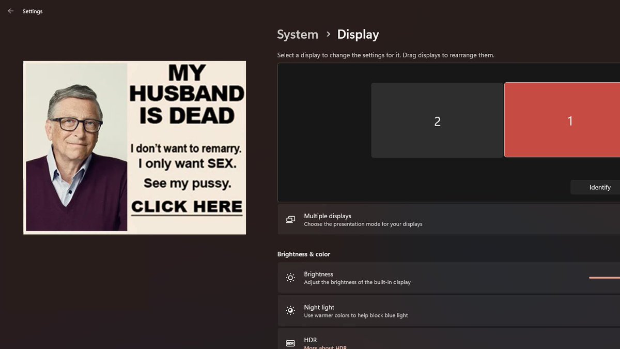Click 'Adjust the brightness of the built-in display' text
Image resolution: width=620 pixels, height=349 pixels.
tap(358, 282)
